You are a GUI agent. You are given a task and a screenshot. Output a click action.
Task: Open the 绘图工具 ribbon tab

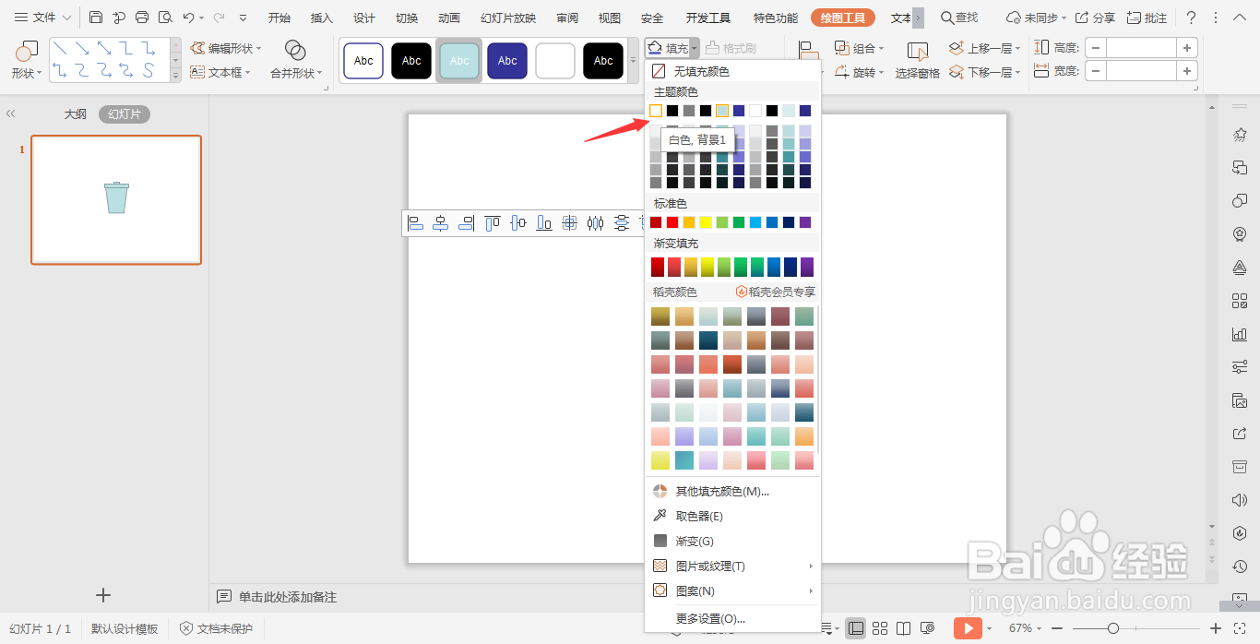(x=843, y=18)
